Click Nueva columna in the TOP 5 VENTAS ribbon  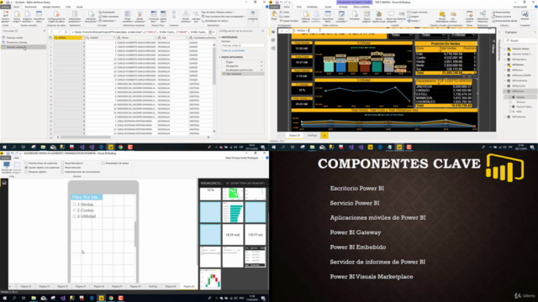click(503, 17)
